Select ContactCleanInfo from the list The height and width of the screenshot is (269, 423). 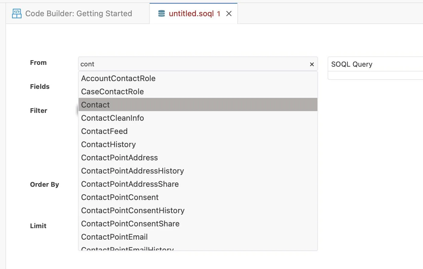coord(198,118)
